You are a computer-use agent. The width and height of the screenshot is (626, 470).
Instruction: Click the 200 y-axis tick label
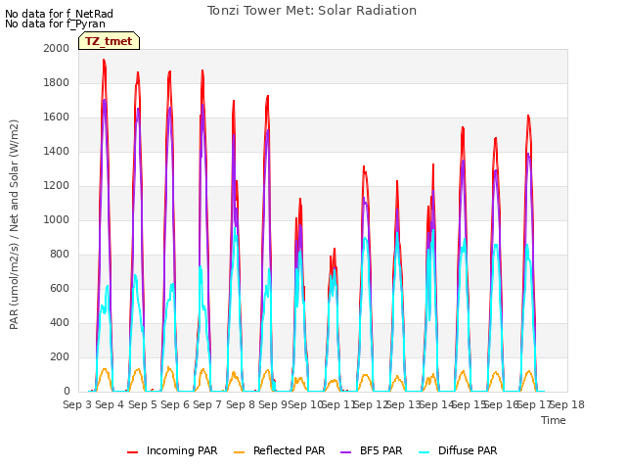[60, 356]
